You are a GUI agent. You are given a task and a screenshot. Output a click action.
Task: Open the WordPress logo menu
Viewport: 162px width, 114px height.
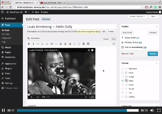coord(3,12)
